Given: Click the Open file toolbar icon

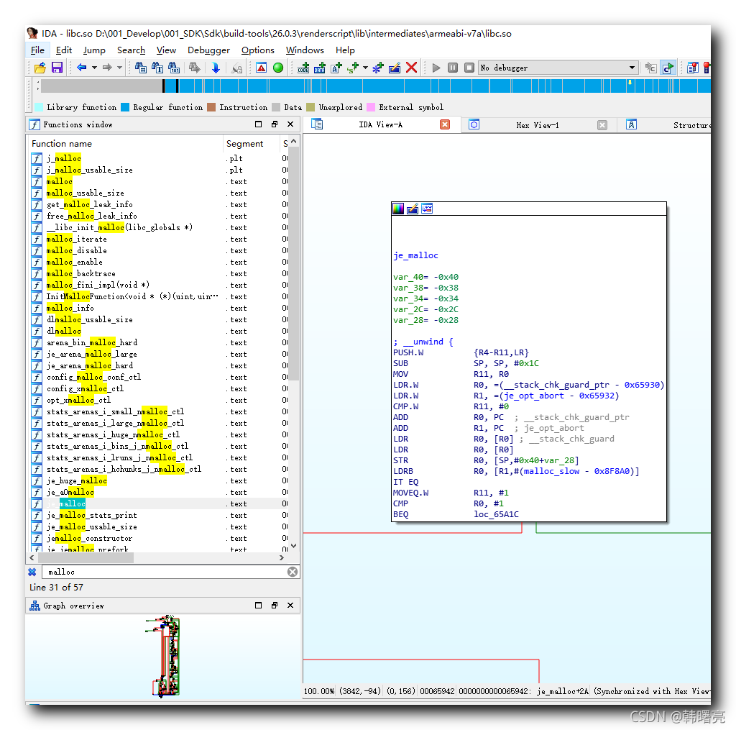Looking at the screenshot, I should (40, 68).
